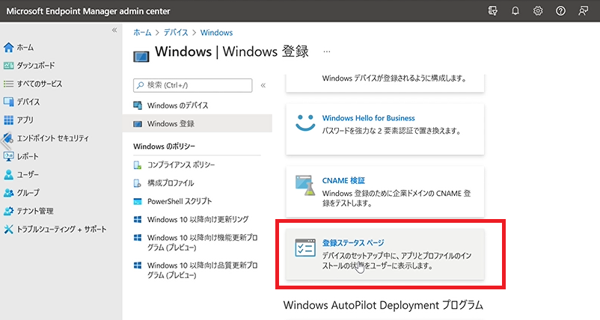Viewport: 600px width, 320px height.
Task: Click the レポート icon in sidebar
Action: pos(8,156)
